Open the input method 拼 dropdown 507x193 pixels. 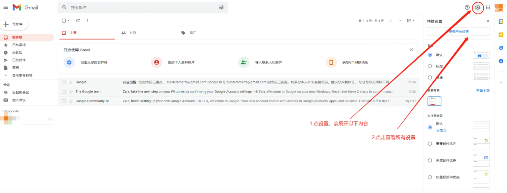tap(410, 21)
